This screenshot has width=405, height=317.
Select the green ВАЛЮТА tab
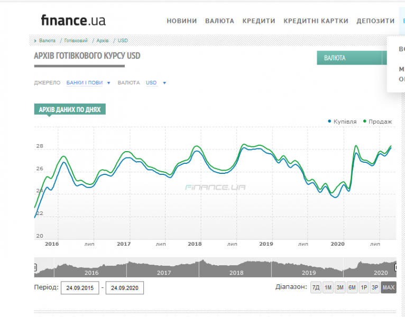pyautogui.click(x=349, y=58)
